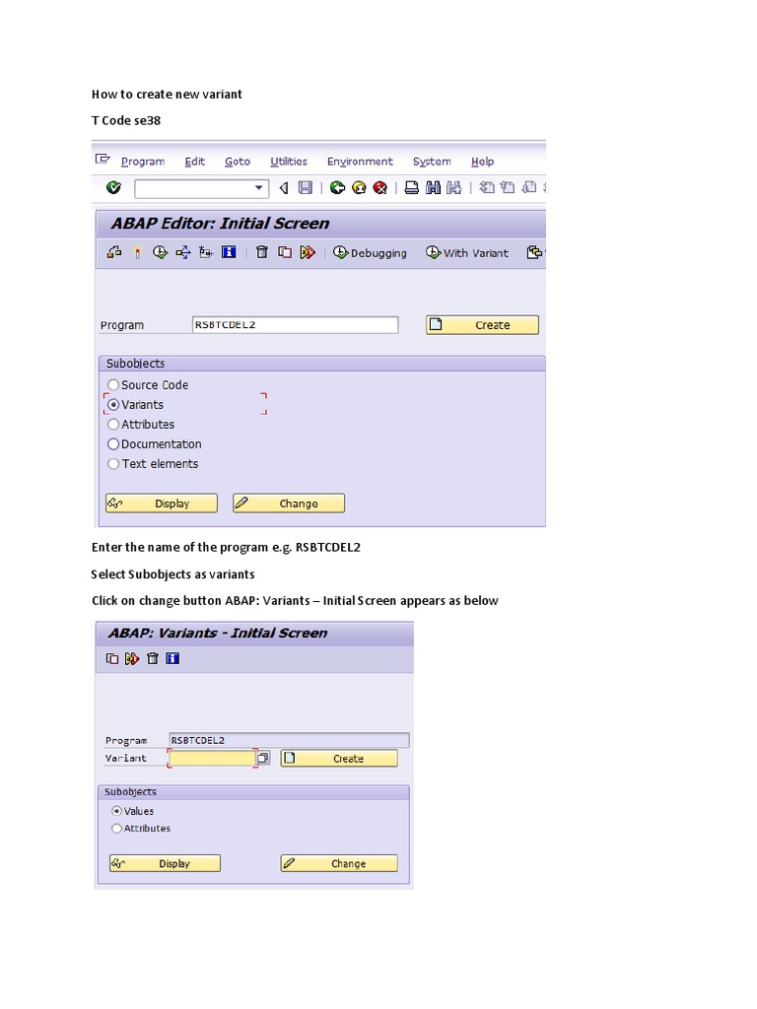Open the System menu
This screenshot has height=1009, width=757.
432,162
